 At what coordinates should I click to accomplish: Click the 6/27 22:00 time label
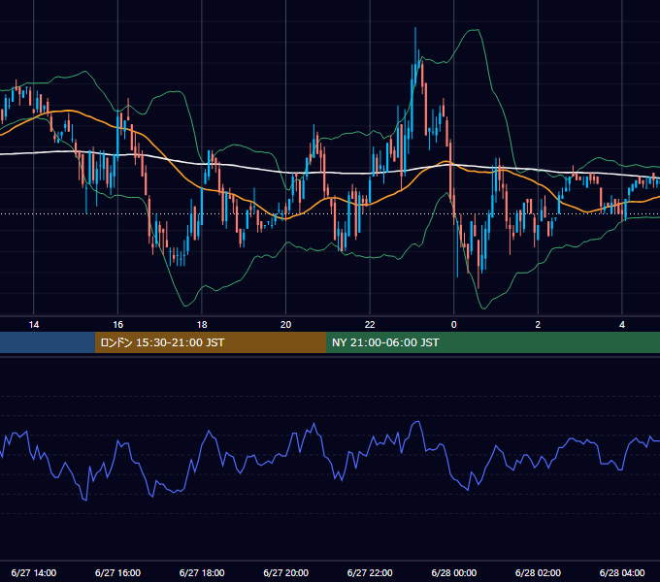coord(370,572)
